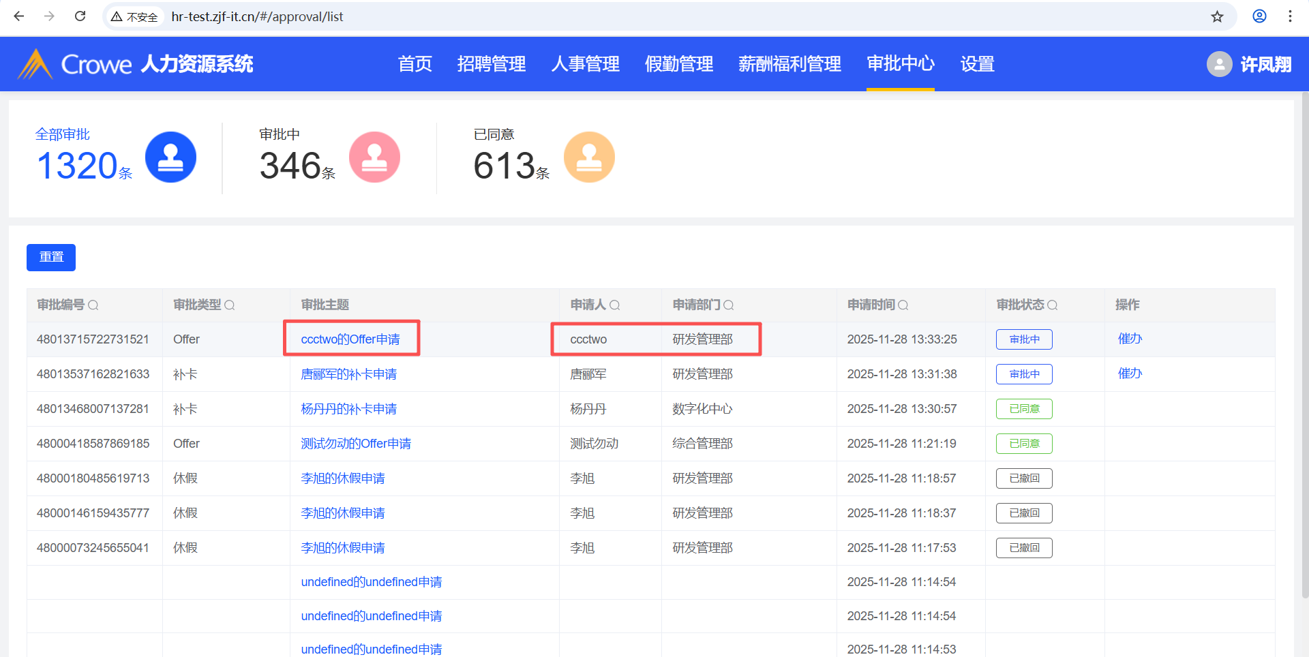Open the 审批状态 column filter icon

(x=1052, y=305)
